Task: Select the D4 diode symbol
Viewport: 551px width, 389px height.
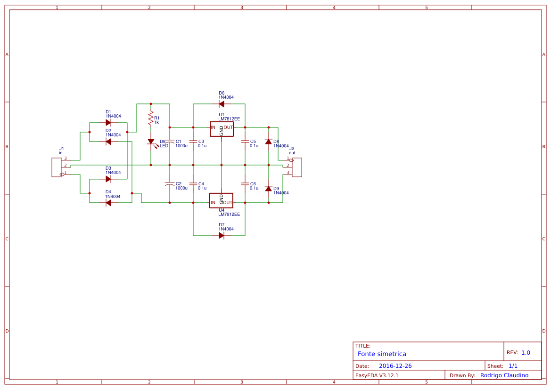Action: 108,203
